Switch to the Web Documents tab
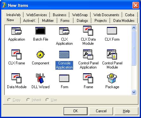 (106, 15)
